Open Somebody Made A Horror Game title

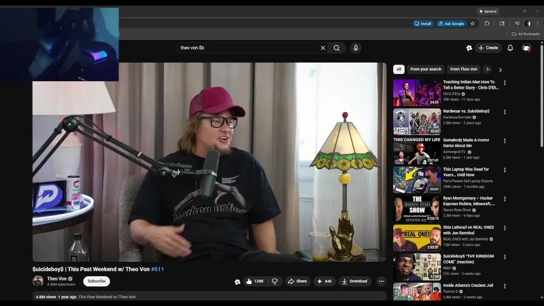click(x=466, y=143)
